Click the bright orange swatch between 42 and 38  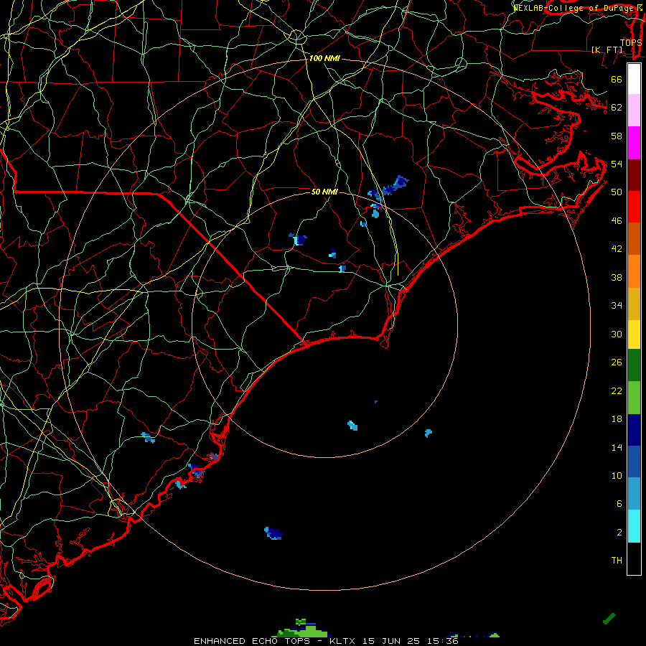click(x=634, y=271)
